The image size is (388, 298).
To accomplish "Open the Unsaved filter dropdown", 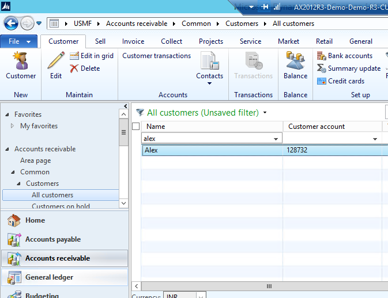I will [265, 113].
